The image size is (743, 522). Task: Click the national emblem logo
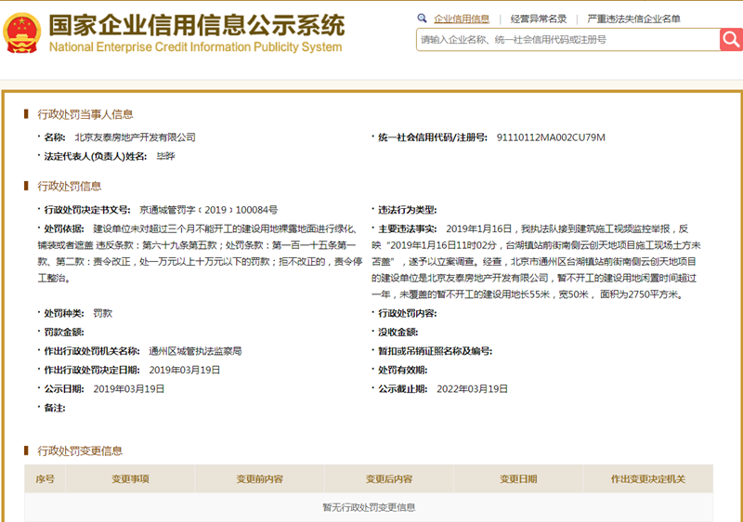click(x=21, y=32)
